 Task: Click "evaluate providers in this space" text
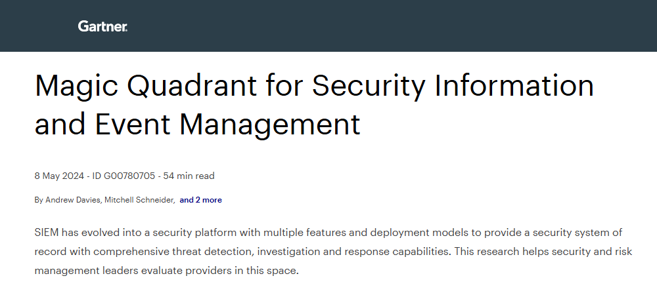coord(227,271)
